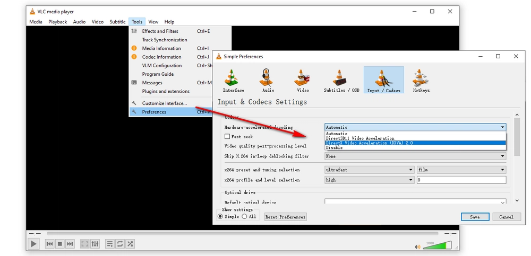The width and height of the screenshot is (531, 256).
Task: Open the Audio preferences category
Action: 268,80
